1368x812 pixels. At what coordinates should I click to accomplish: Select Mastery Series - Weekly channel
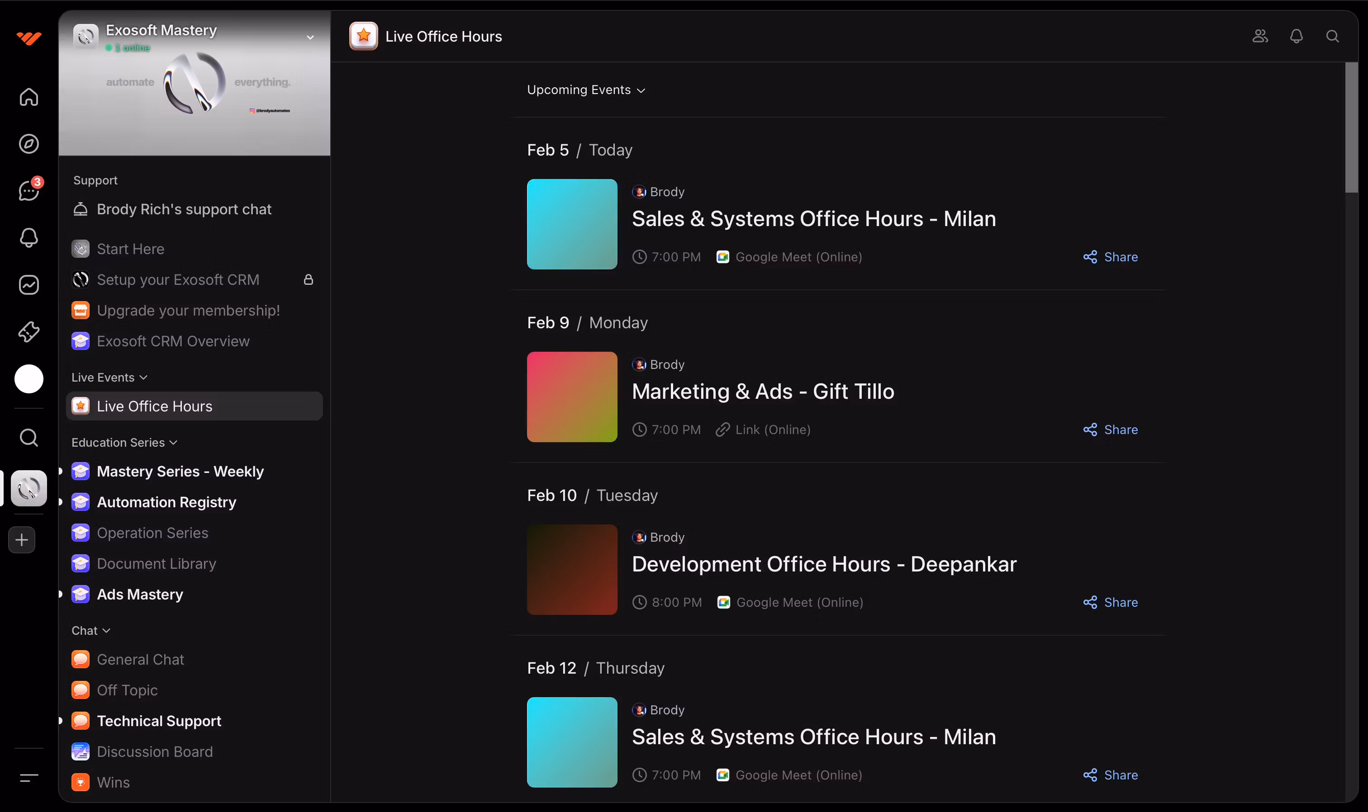pyautogui.click(x=180, y=471)
